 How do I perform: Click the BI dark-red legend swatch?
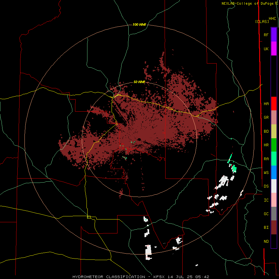point(274,228)
